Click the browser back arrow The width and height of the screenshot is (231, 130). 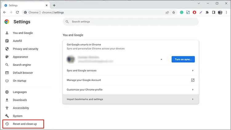(5, 12)
